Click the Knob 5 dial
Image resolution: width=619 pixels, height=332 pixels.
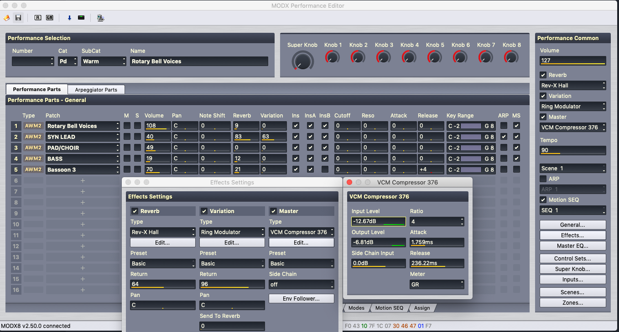coord(435,57)
